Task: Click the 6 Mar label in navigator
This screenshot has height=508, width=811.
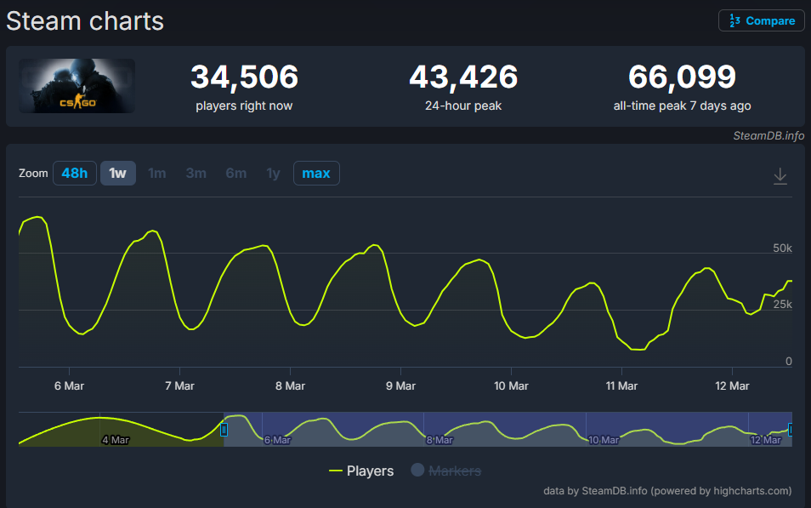Action: click(x=278, y=440)
